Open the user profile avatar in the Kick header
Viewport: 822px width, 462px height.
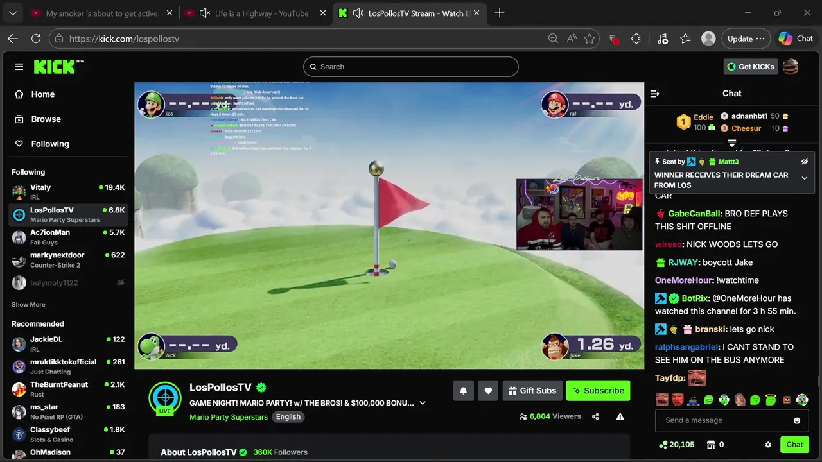(x=791, y=67)
